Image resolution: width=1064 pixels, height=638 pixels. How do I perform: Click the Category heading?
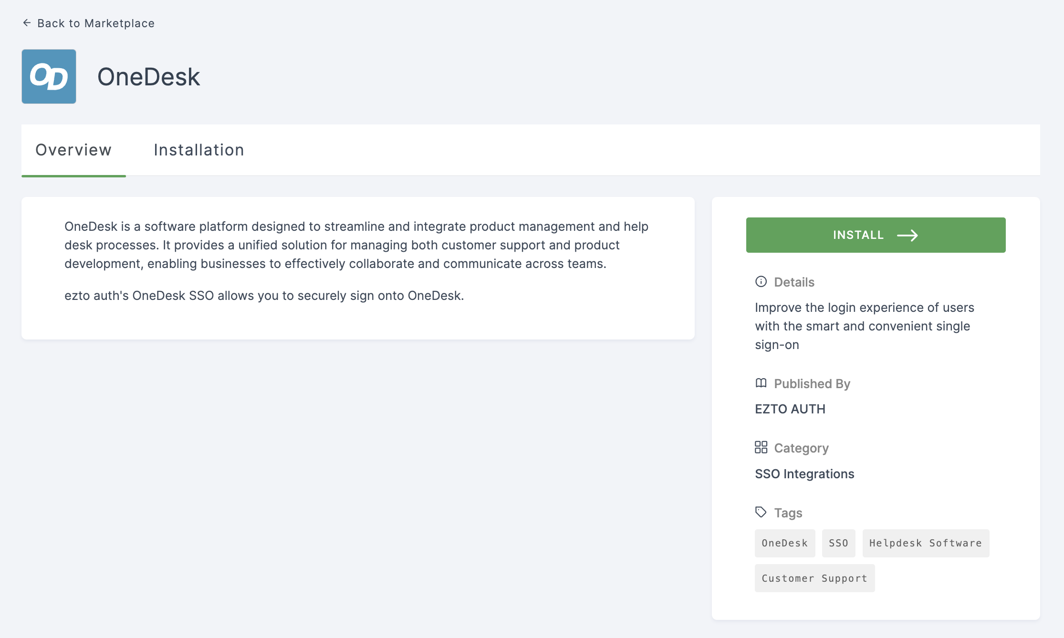coord(801,448)
